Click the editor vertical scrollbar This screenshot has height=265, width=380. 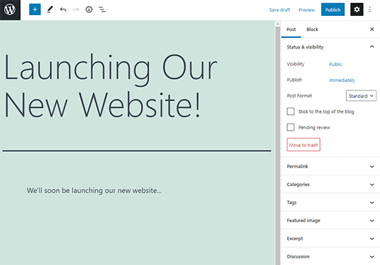tap(278, 143)
